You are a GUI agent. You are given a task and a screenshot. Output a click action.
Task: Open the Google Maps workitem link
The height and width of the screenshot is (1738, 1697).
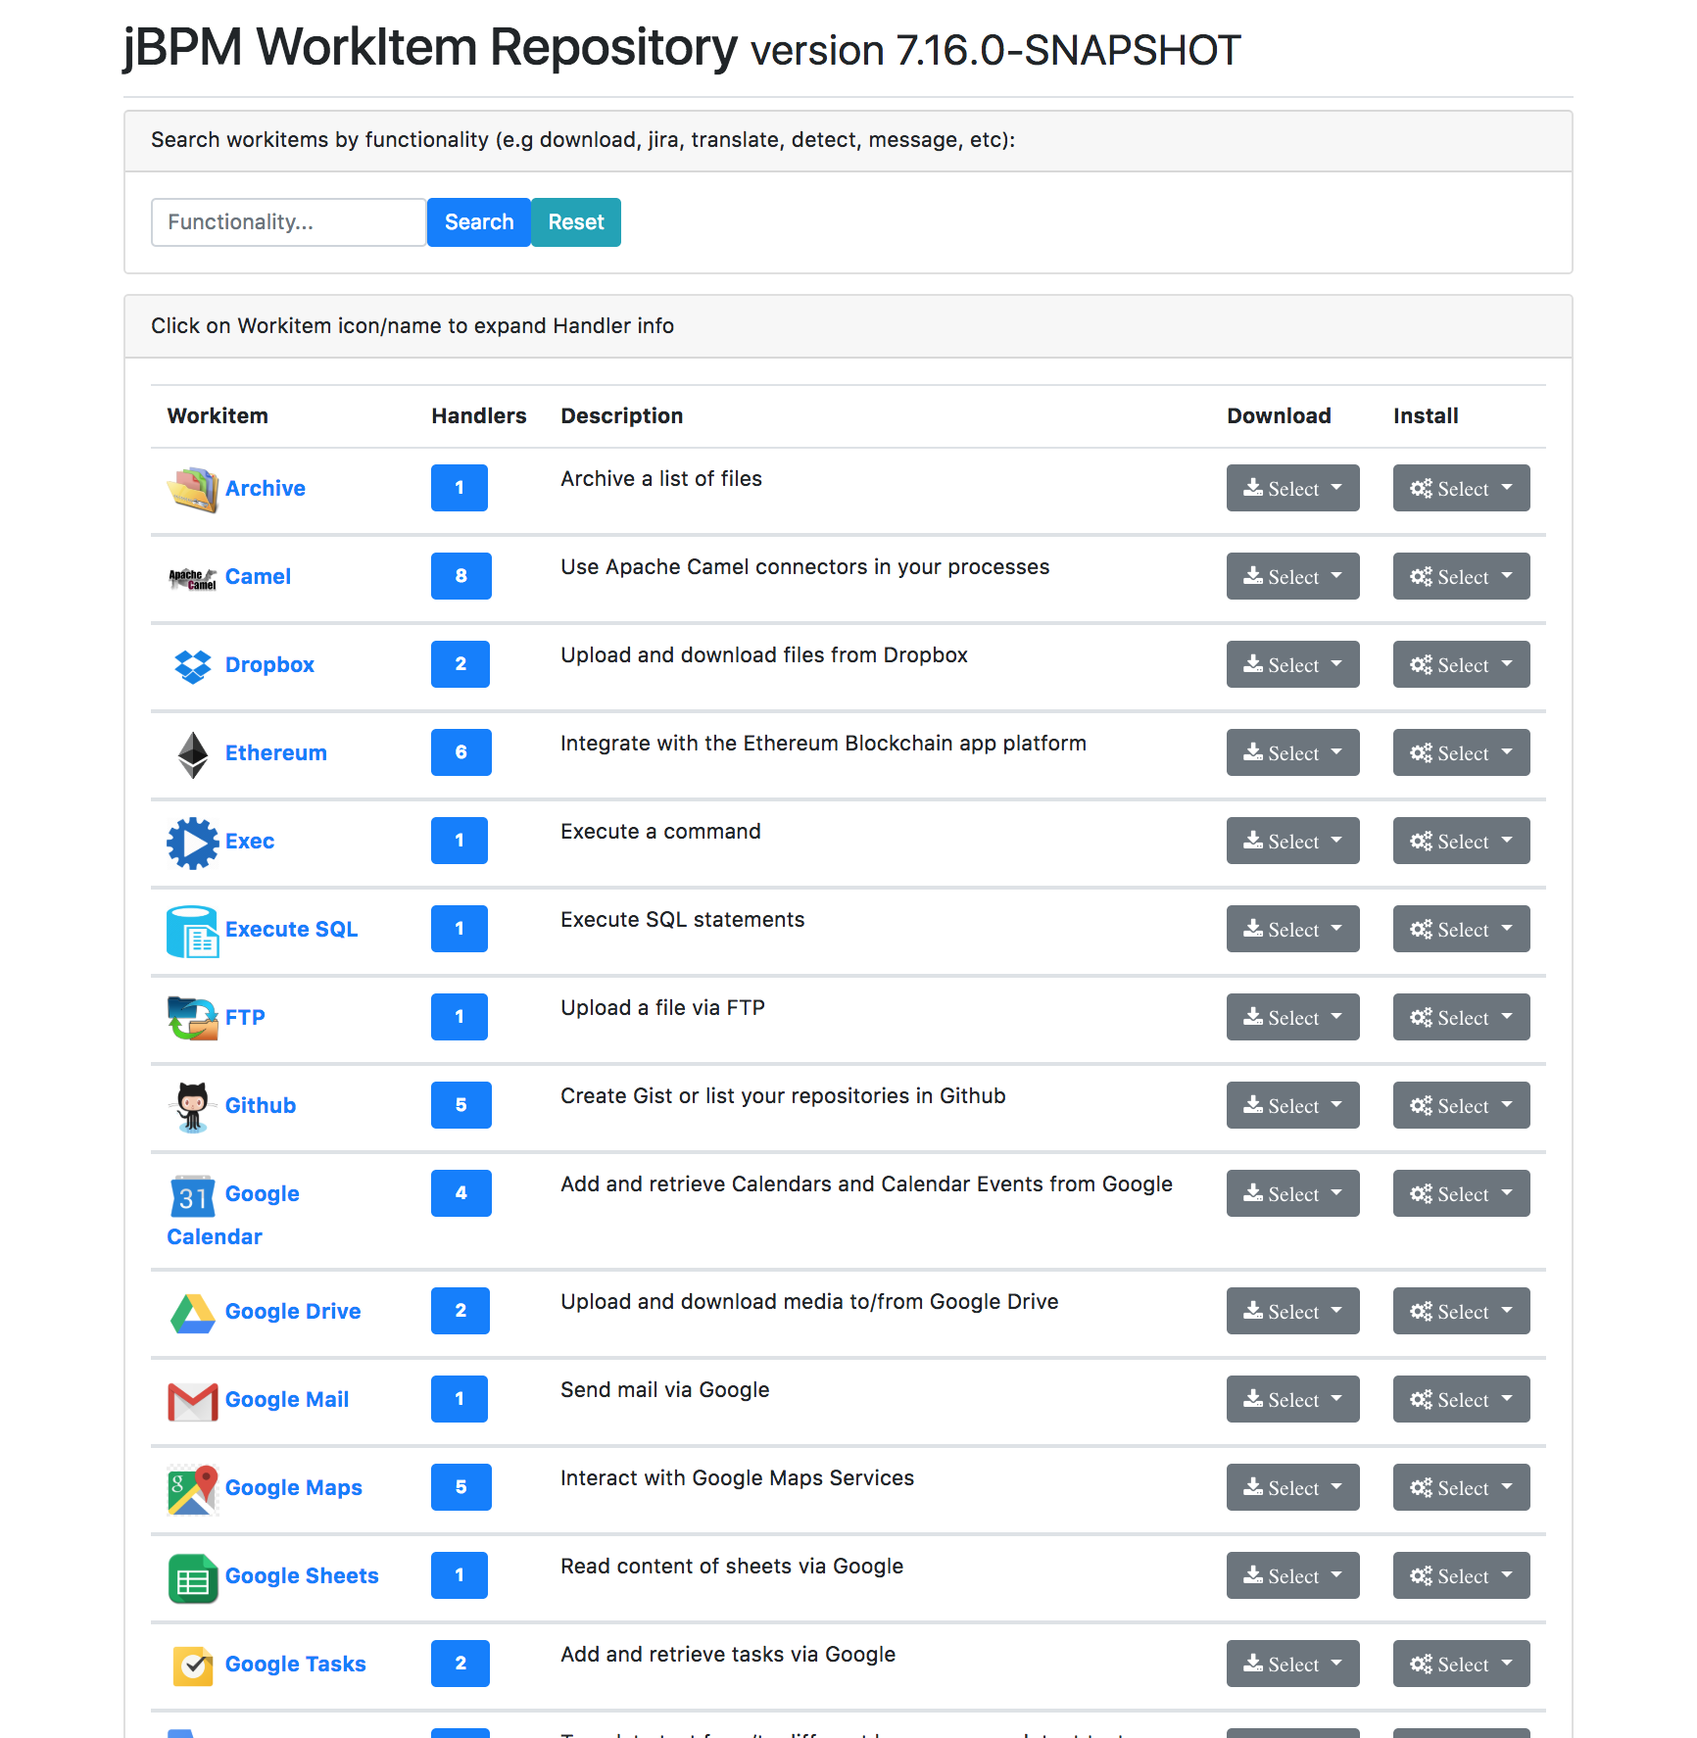294,1487
